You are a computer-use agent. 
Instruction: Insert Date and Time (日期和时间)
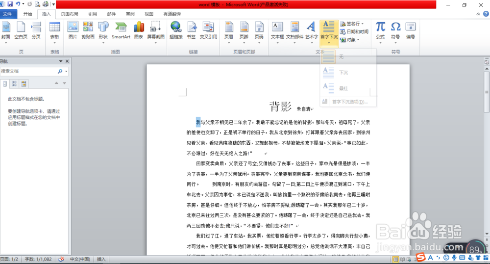coord(354,31)
